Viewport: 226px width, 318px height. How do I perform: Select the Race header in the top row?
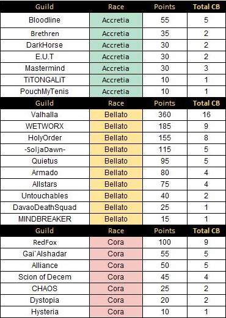coord(116,7)
